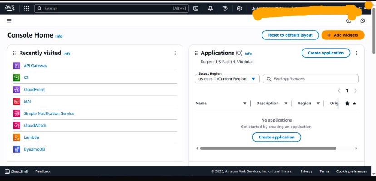Open the help question mark menu
The width and height of the screenshot is (376, 181).
225,8
